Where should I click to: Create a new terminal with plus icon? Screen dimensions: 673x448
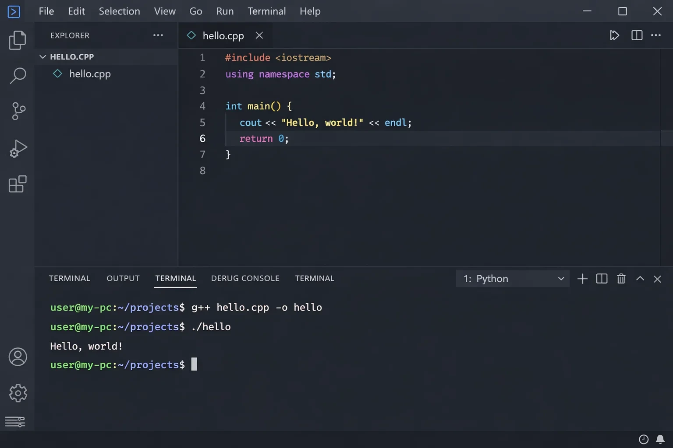click(x=582, y=279)
